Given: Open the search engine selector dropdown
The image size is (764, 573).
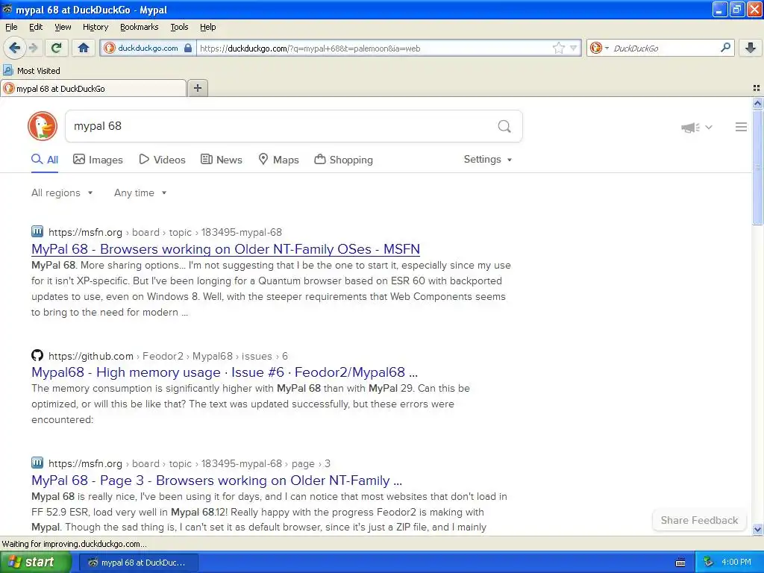Looking at the screenshot, I should click(x=599, y=48).
